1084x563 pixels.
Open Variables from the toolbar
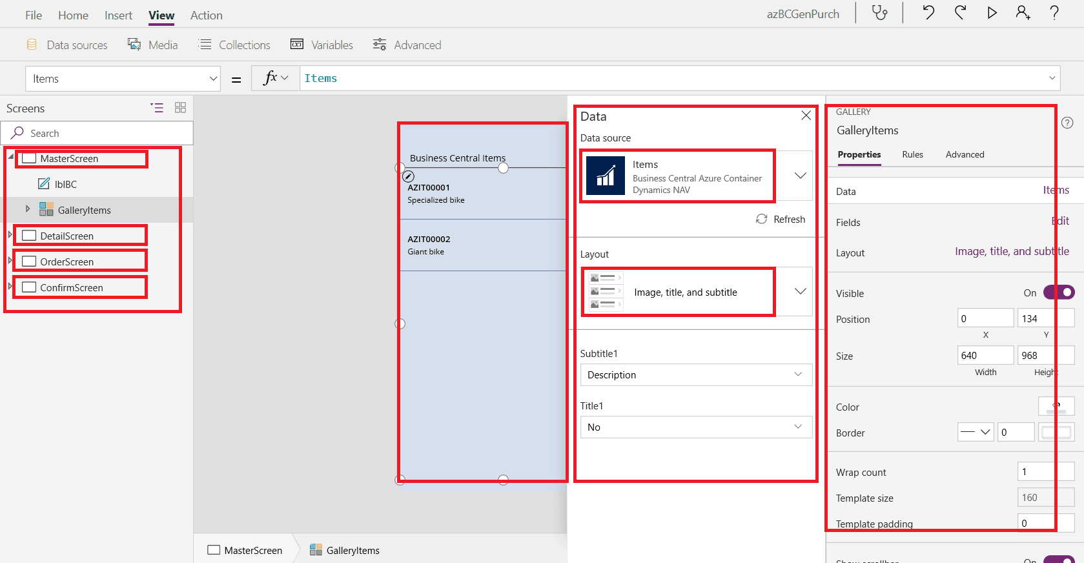(322, 45)
